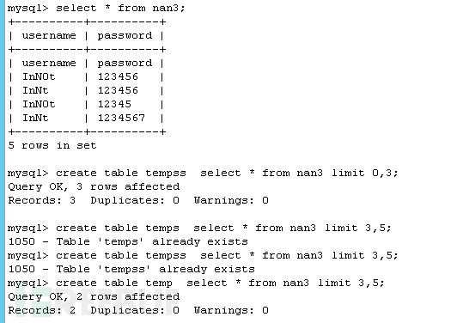Click 'Query OK, 2 rows affected' line

click(94, 296)
